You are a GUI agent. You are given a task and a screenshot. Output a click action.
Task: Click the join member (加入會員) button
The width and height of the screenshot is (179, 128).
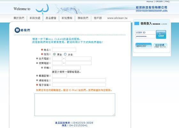[x=144, y=46]
